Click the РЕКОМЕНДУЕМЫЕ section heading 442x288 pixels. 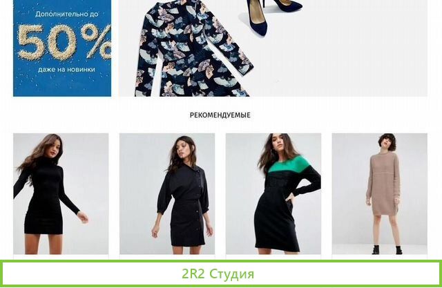click(x=220, y=115)
